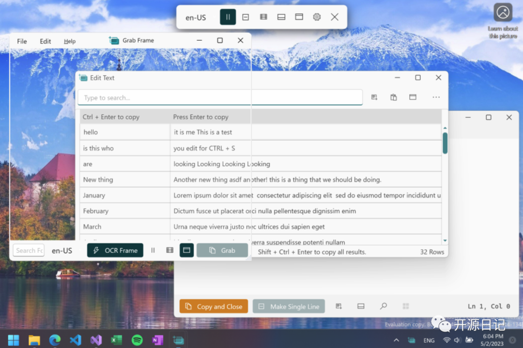Select the table icon next to OCR Frame
The image size is (523, 348).
[x=169, y=250]
